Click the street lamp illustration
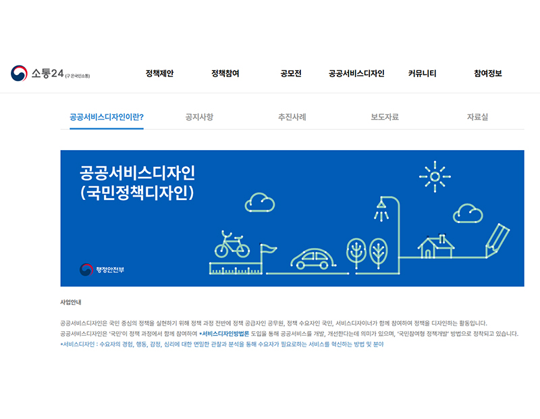Screen dimensions: 540x419 point(383,209)
